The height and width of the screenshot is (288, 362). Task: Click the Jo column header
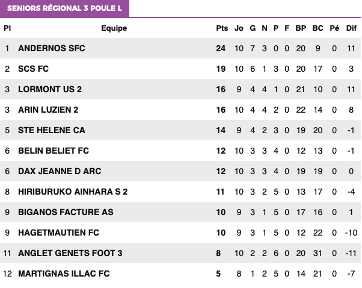[x=239, y=28]
